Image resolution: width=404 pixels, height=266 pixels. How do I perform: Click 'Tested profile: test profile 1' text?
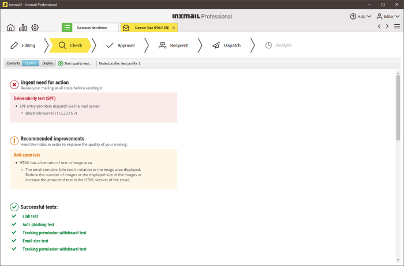tap(119, 63)
